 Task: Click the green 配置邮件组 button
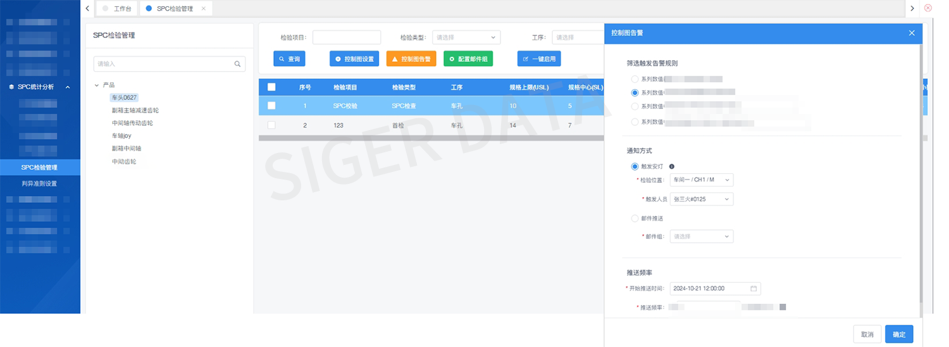tap(468, 59)
